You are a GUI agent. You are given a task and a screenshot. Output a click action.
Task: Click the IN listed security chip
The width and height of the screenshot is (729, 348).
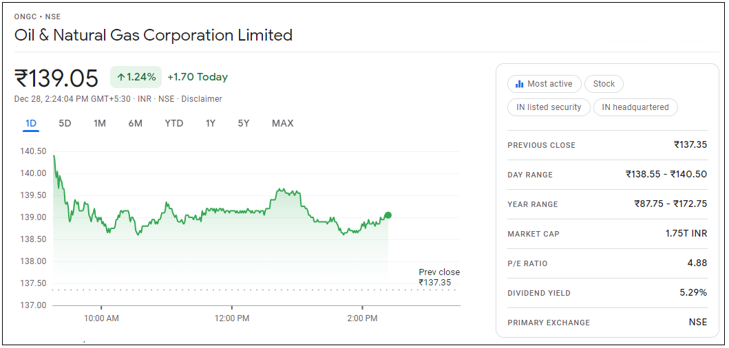(x=549, y=107)
